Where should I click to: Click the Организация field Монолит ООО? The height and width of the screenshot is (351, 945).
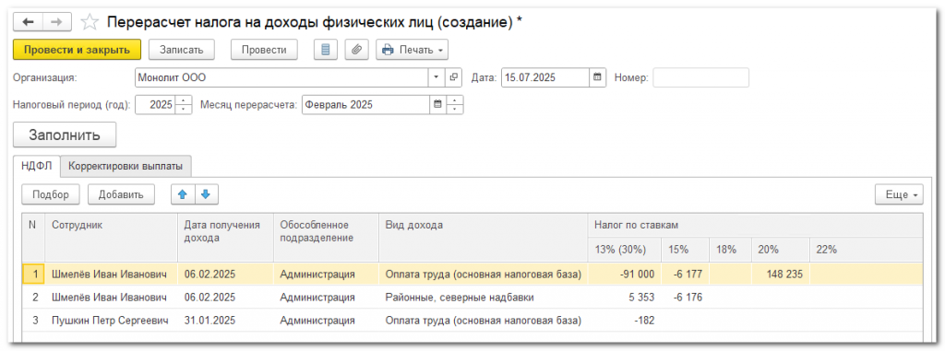pyautogui.click(x=281, y=77)
